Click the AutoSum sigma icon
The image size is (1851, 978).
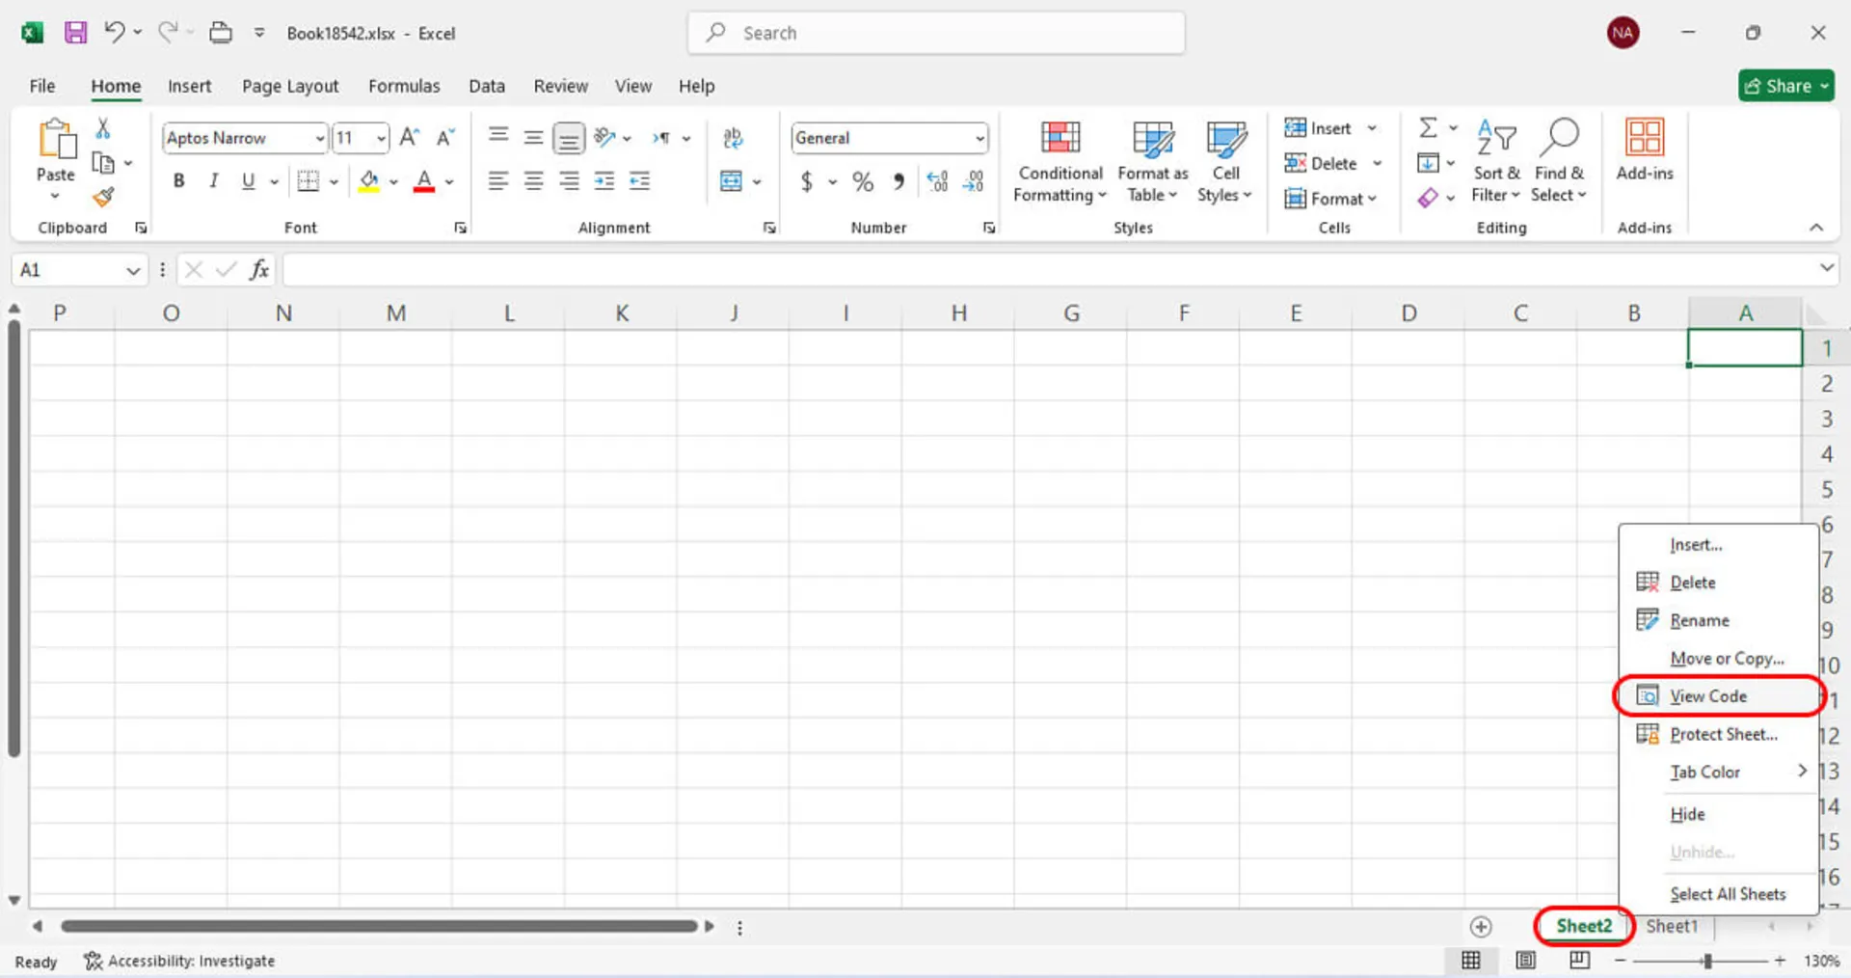1428,127
